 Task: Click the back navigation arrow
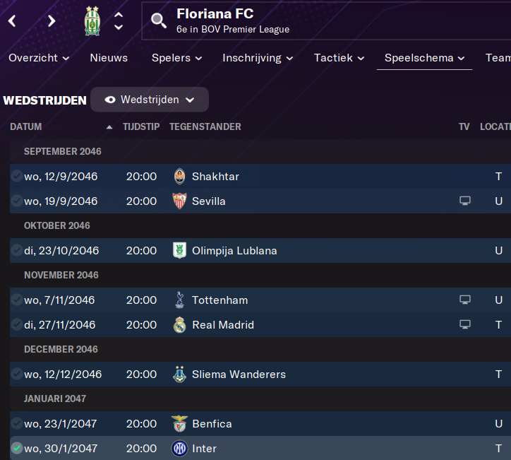click(x=12, y=20)
